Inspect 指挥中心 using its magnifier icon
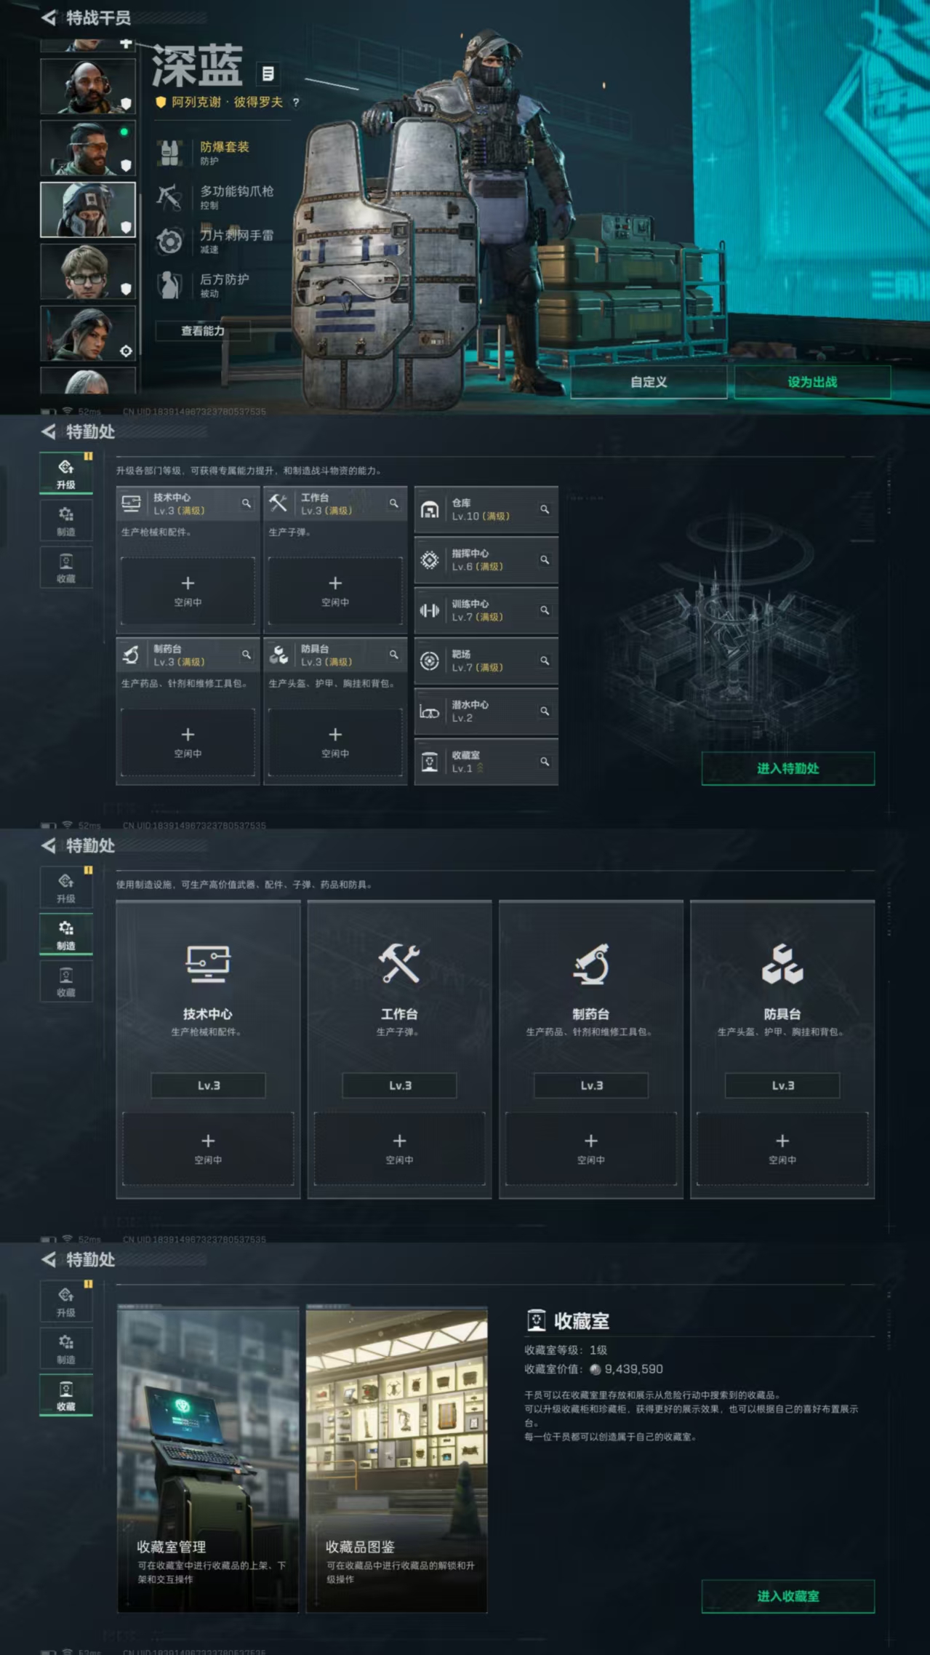Screen dimensions: 930x1655 point(545,559)
